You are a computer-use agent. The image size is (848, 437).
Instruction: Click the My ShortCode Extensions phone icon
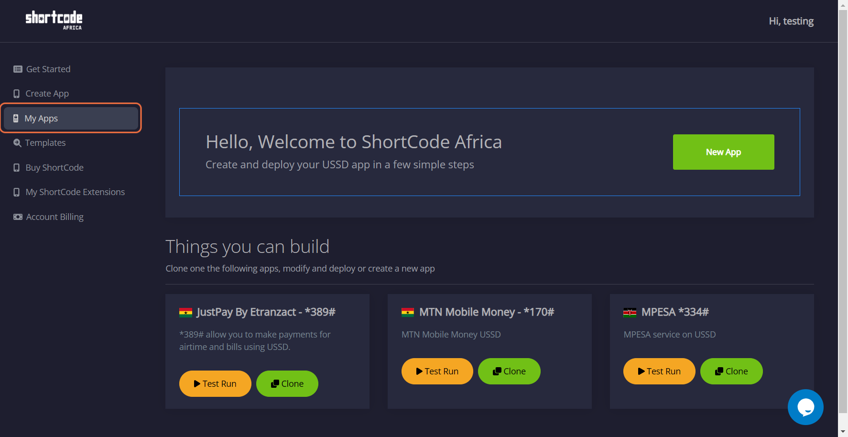(17, 192)
